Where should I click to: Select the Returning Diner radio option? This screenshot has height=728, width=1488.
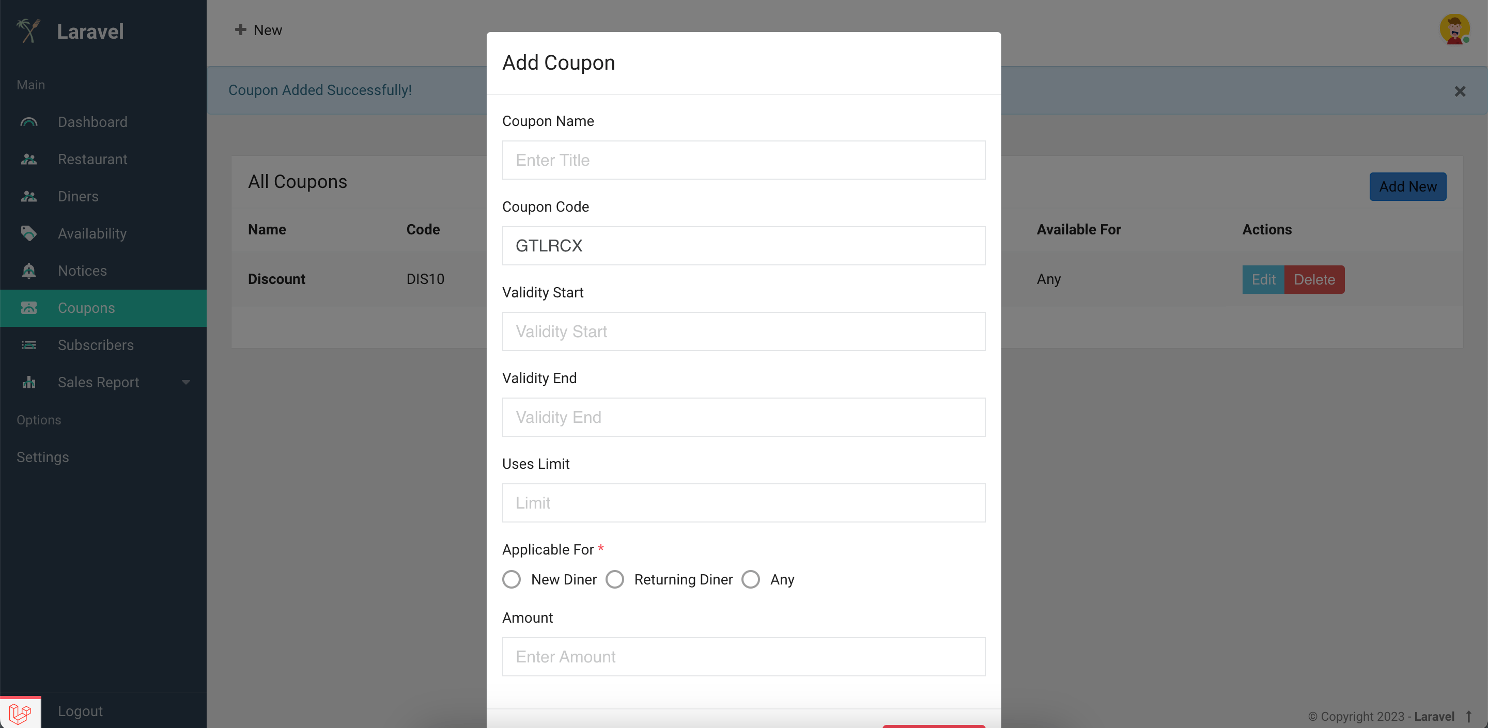tap(615, 579)
